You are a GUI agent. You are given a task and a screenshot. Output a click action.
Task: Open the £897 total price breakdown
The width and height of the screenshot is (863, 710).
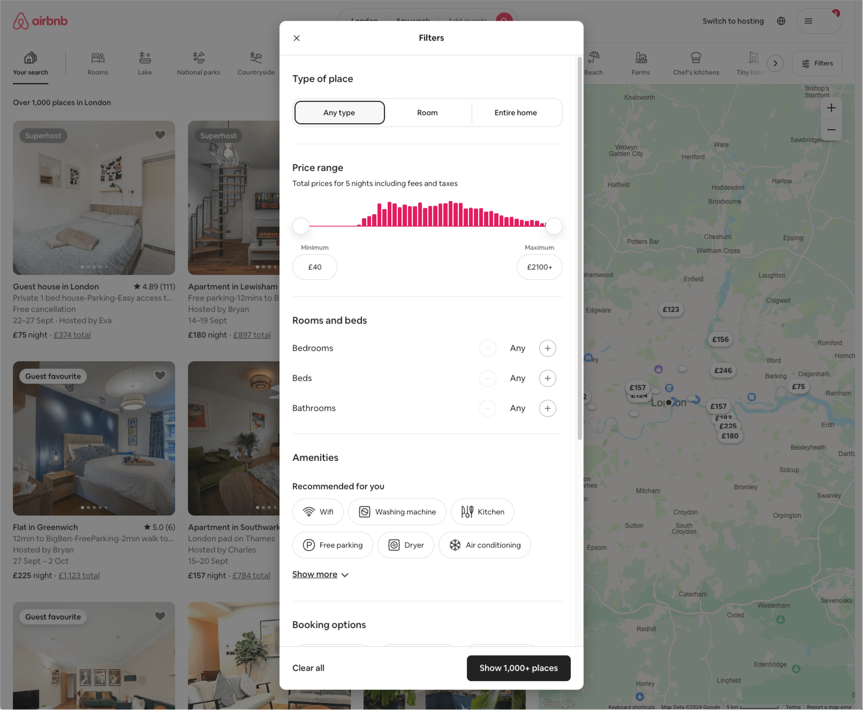click(252, 335)
